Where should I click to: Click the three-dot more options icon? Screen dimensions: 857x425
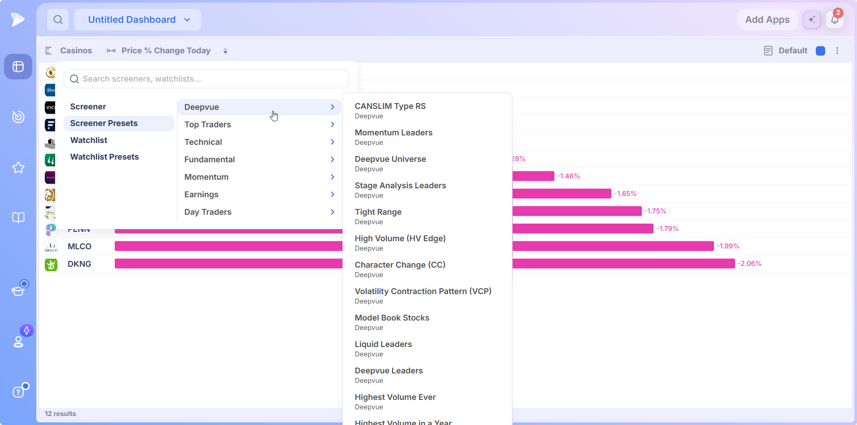click(837, 51)
